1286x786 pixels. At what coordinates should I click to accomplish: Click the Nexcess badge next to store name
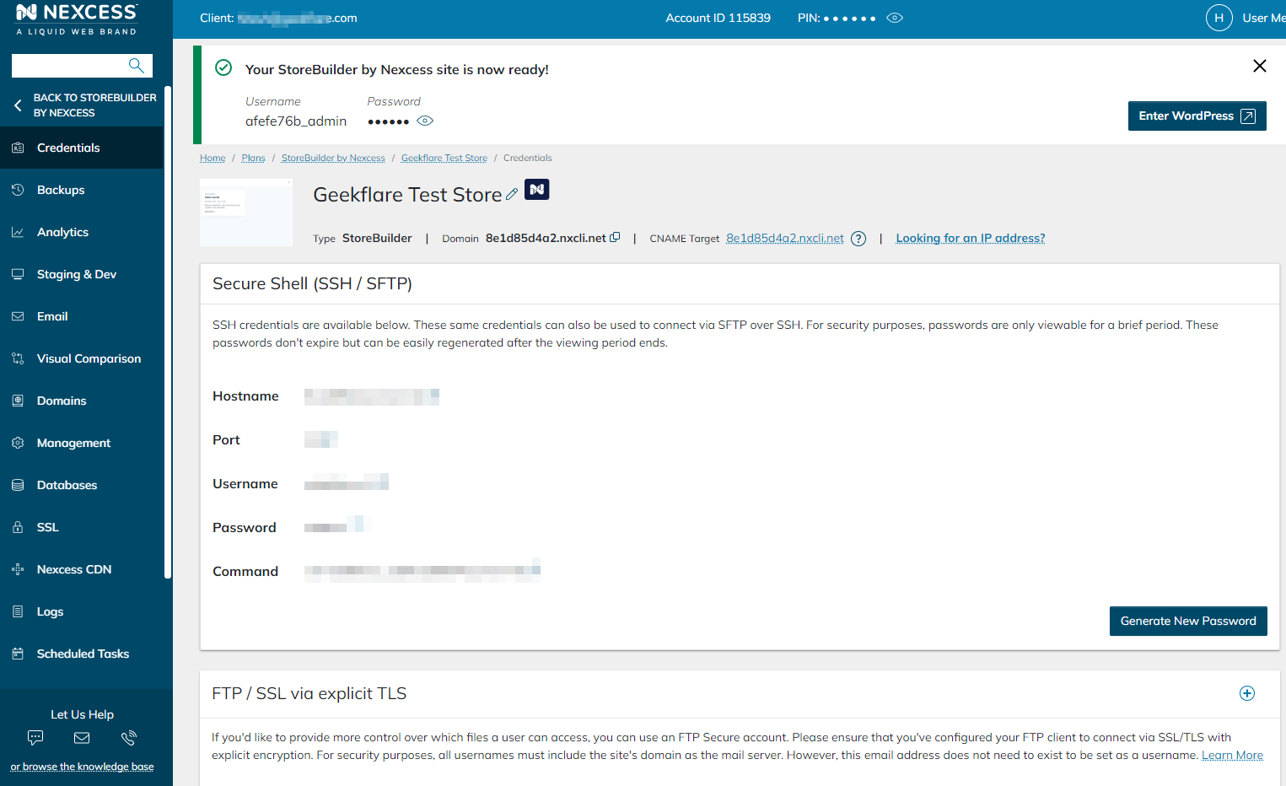click(537, 190)
